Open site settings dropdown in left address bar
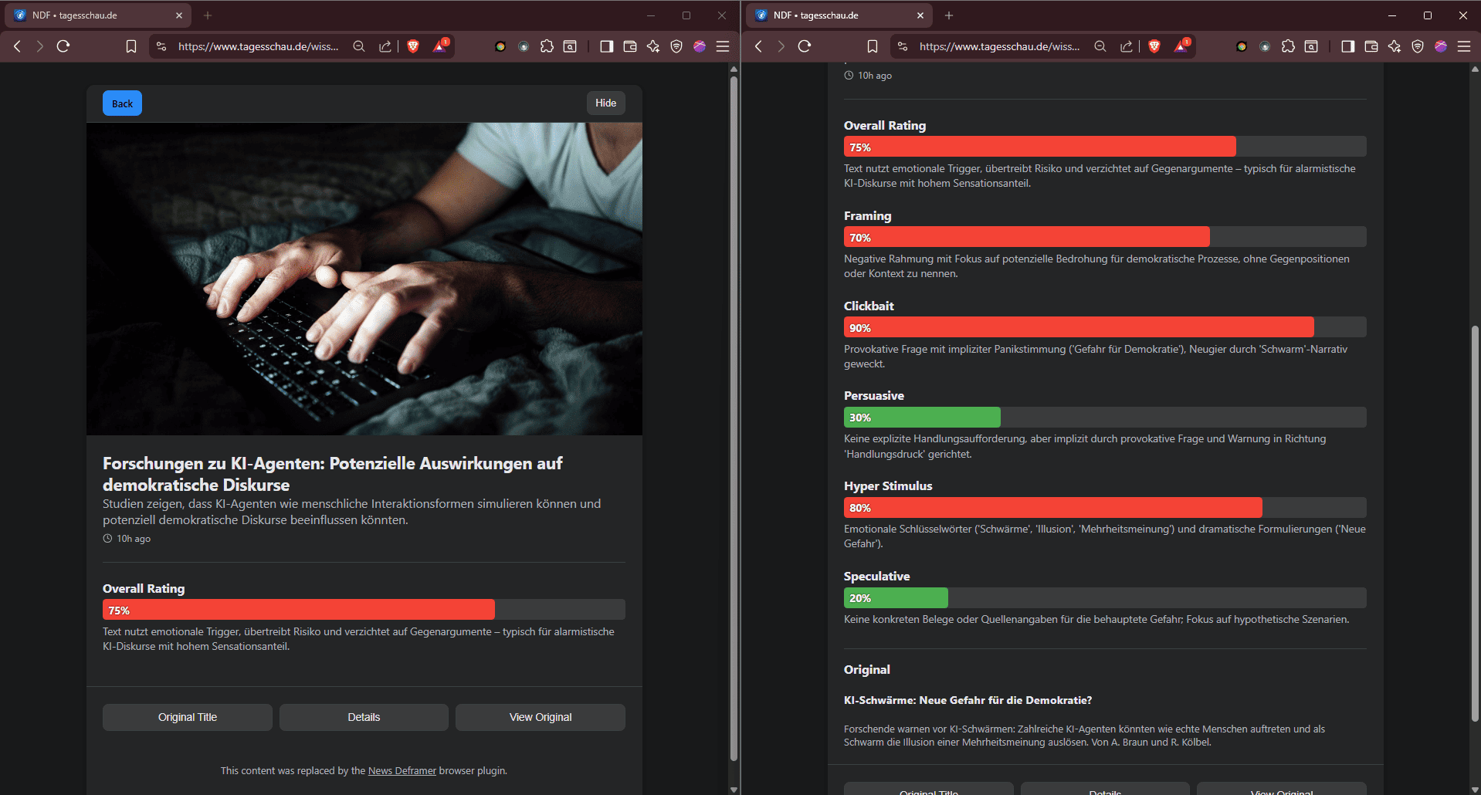The height and width of the screenshot is (795, 1481). tap(161, 46)
